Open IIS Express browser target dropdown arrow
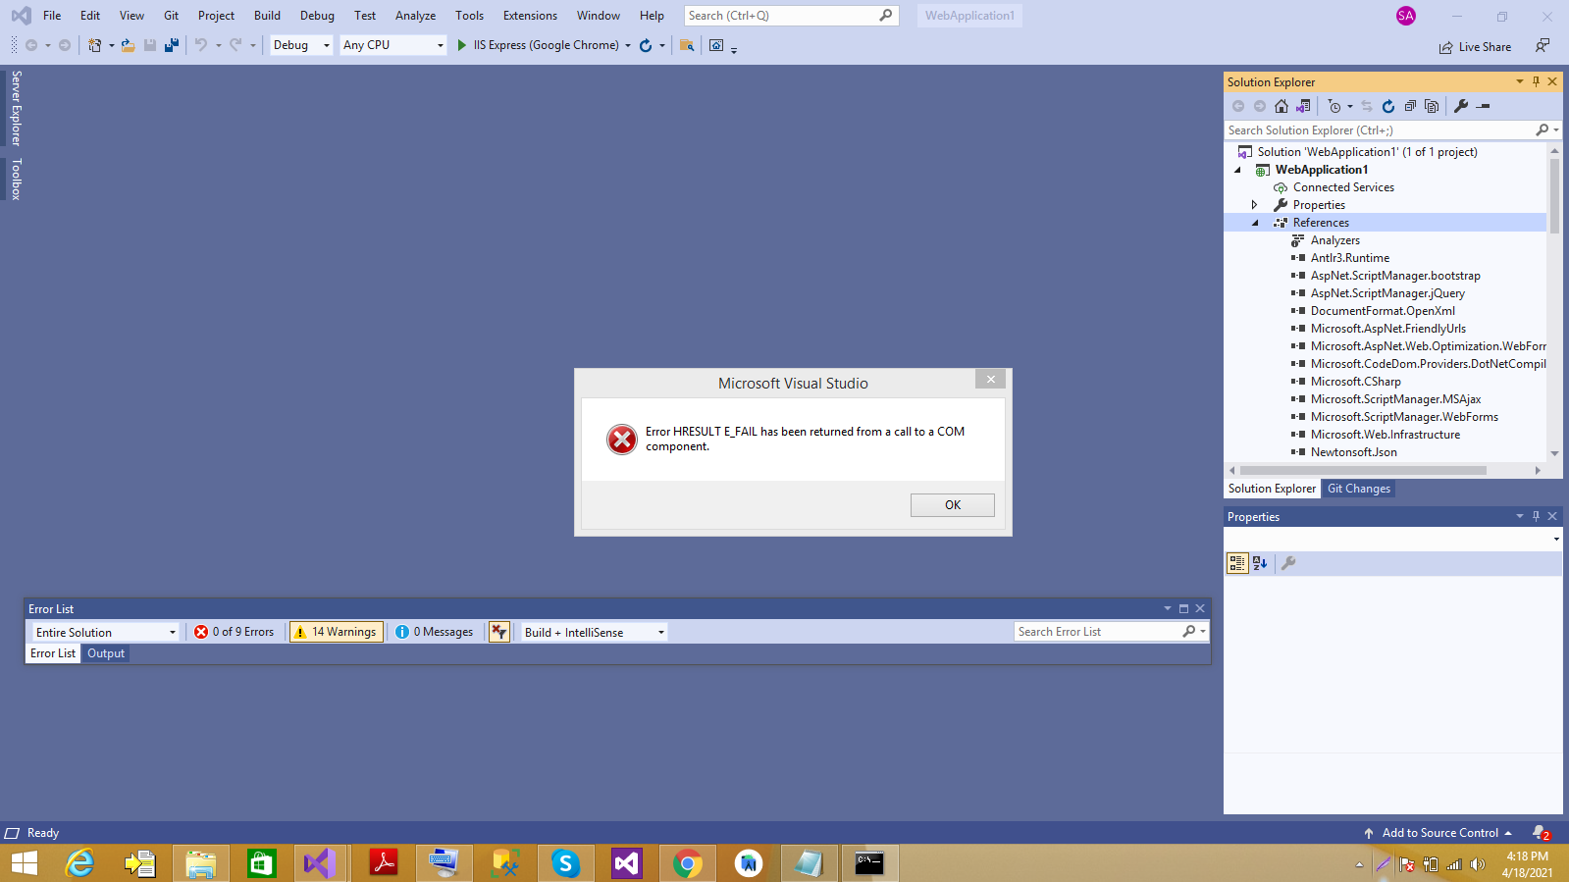 coord(628,45)
